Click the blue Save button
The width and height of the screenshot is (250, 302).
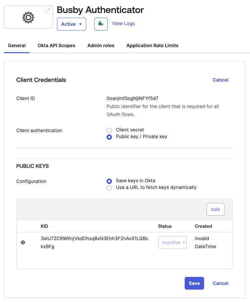coord(194,283)
